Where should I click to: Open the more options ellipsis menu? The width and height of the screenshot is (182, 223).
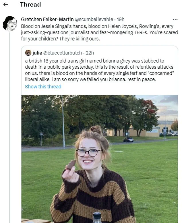pos(175,19)
